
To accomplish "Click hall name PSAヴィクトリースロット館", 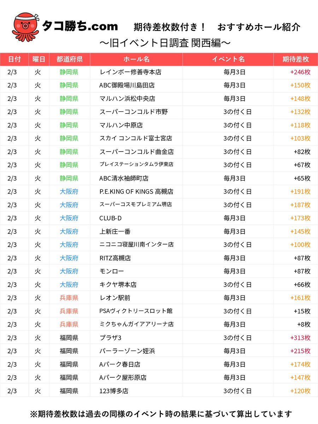I will click(136, 311).
